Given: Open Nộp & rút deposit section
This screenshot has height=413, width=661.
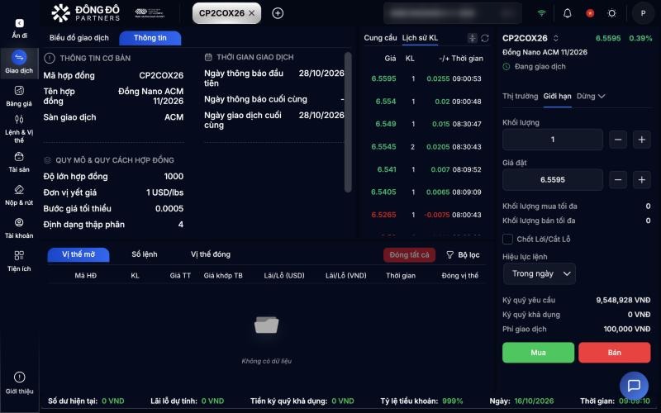Looking at the screenshot, I should coord(19,195).
